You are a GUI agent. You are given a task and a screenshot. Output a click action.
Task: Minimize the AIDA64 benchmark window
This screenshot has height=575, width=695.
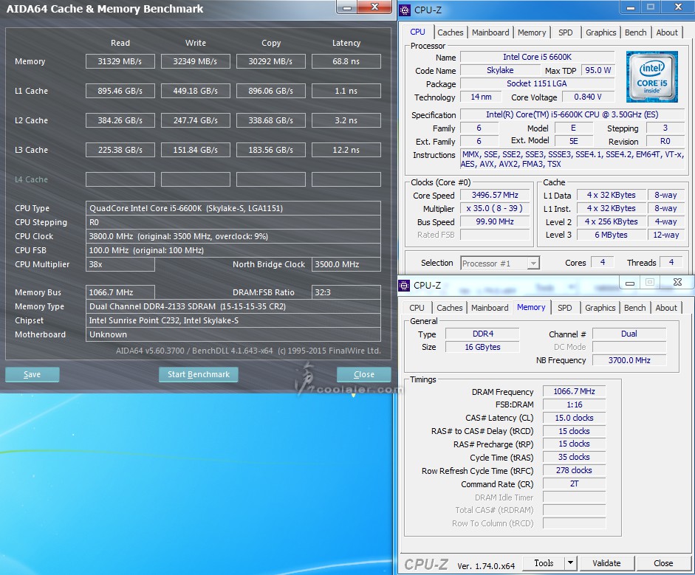(347, 7)
